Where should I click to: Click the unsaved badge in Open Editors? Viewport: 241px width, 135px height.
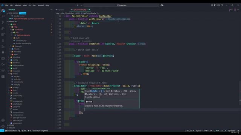coord(23,13)
